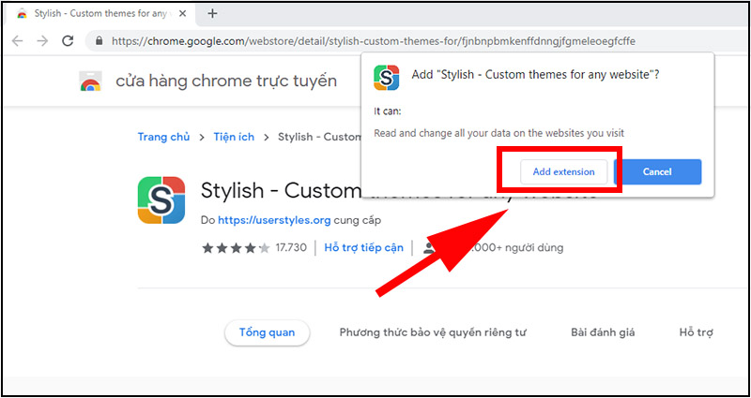Open the Trang chủ breadcrumb link
The image size is (751, 398).
pos(163,137)
